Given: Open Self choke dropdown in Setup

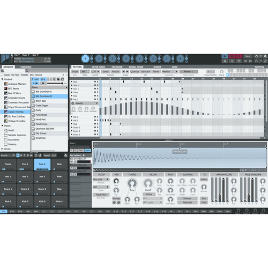Looking at the screenshot, I should (101, 187).
